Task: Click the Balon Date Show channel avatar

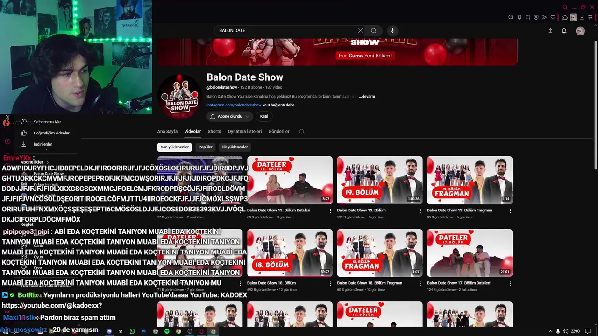Action: click(180, 96)
